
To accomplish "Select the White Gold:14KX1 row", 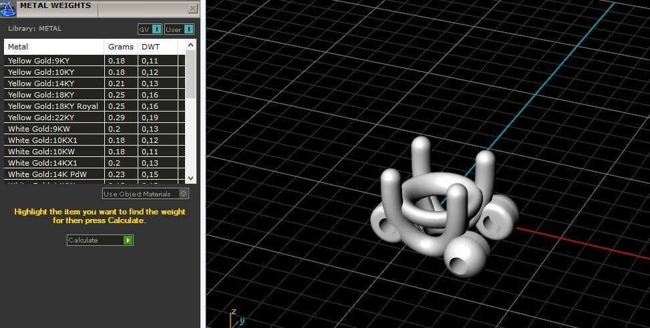I will tap(94, 163).
